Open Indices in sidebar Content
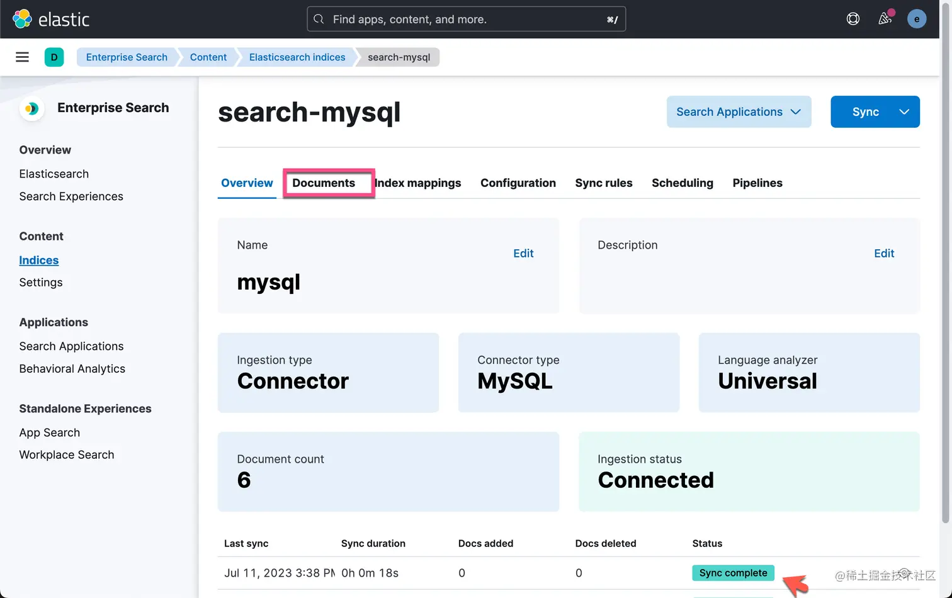 (x=39, y=260)
